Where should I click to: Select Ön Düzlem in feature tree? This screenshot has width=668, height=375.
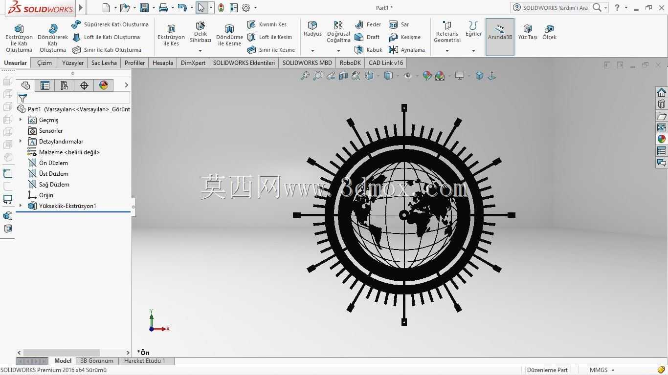pyautogui.click(x=53, y=163)
